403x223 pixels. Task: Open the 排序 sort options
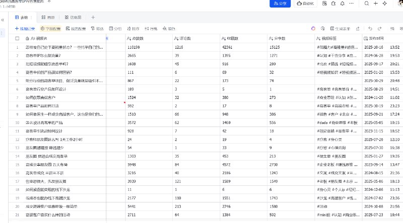click(132, 29)
